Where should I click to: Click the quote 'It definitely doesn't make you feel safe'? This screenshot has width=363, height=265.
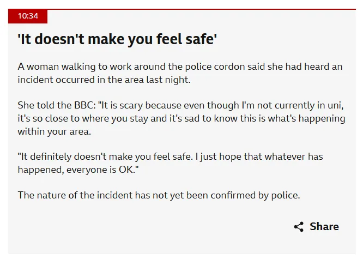105,156
